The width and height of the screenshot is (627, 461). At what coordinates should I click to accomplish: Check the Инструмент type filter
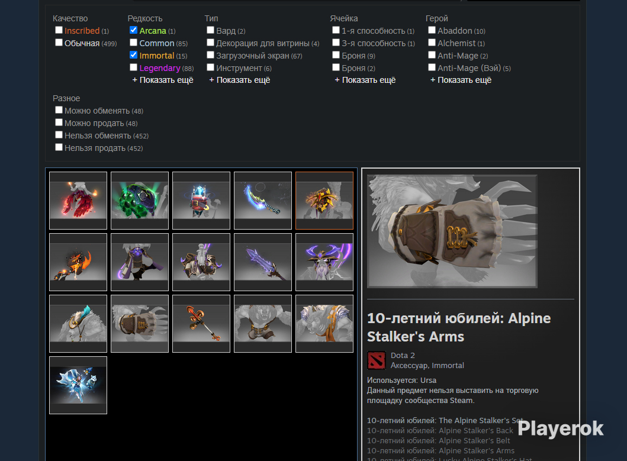coord(210,67)
